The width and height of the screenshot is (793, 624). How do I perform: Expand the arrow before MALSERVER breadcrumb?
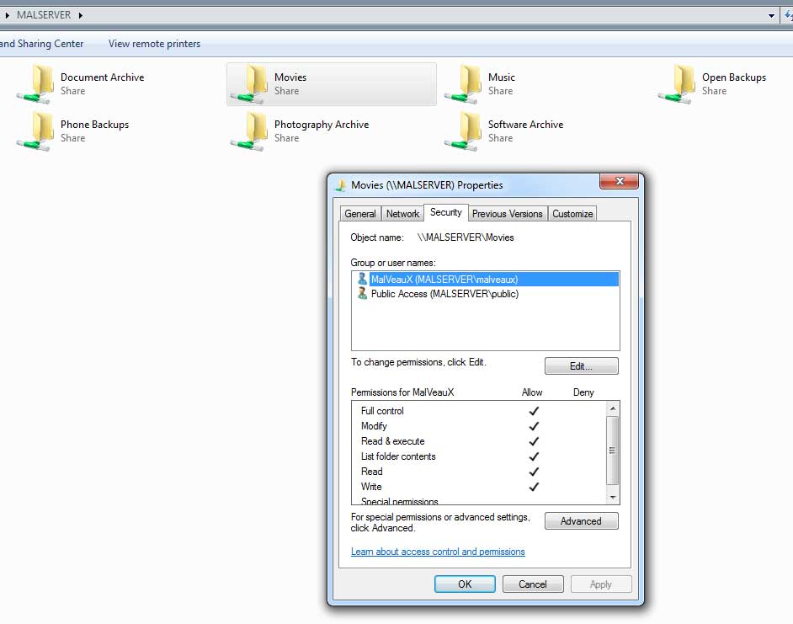7,15
